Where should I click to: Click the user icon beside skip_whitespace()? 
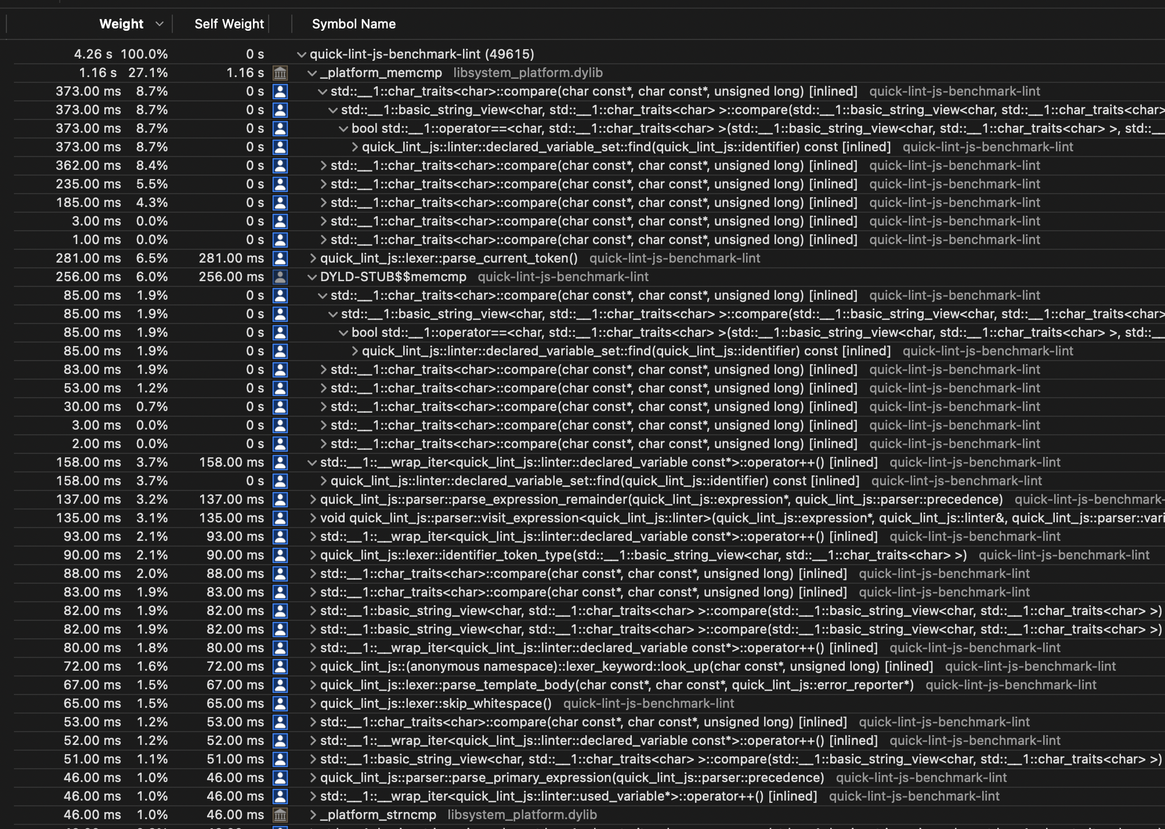280,703
